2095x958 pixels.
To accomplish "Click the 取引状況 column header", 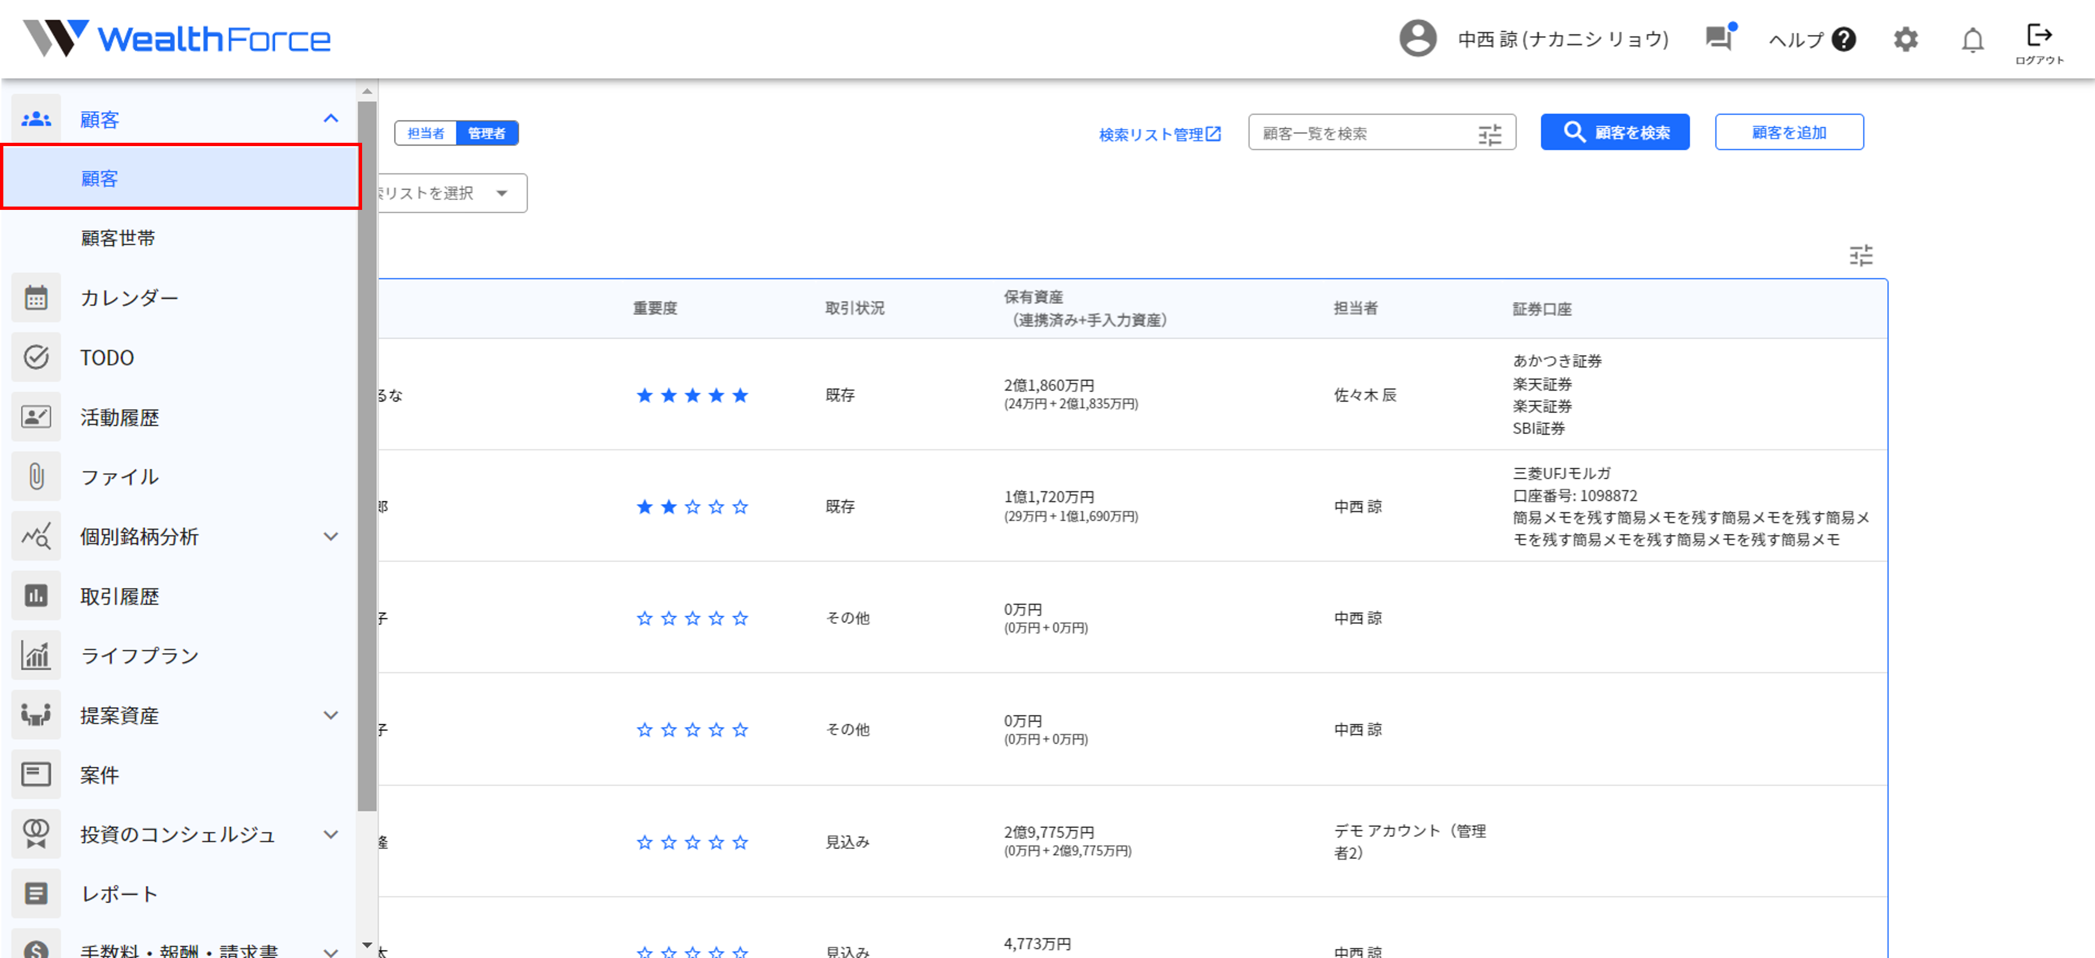I will 855,308.
